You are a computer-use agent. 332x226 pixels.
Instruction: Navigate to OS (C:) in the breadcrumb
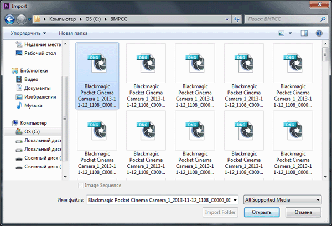click(93, 19)
